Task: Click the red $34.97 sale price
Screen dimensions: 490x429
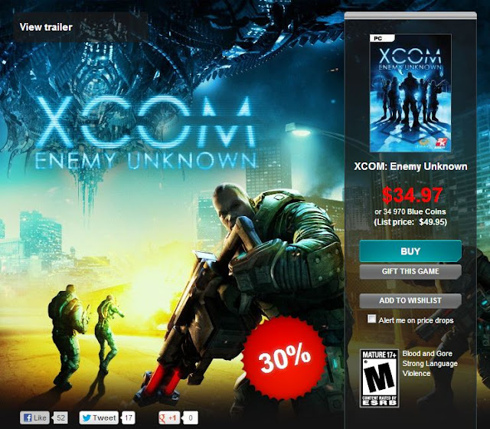Action: pyautogui.click(x=412, y=195)
